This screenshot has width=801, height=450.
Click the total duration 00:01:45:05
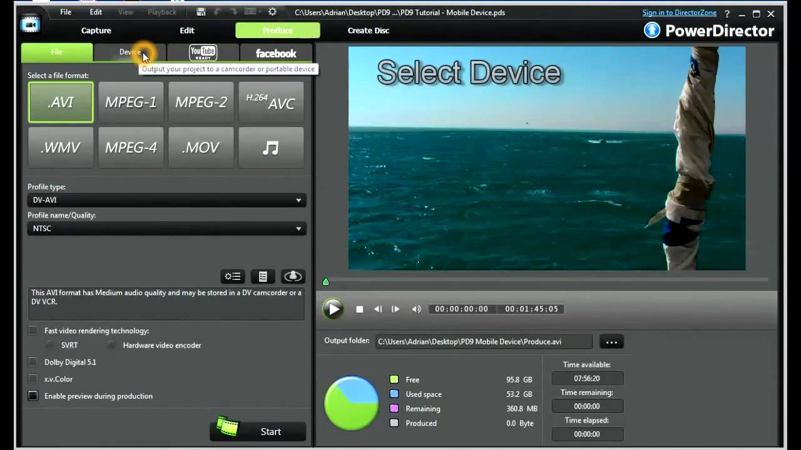pyautogui.click(x=532, y=309)
